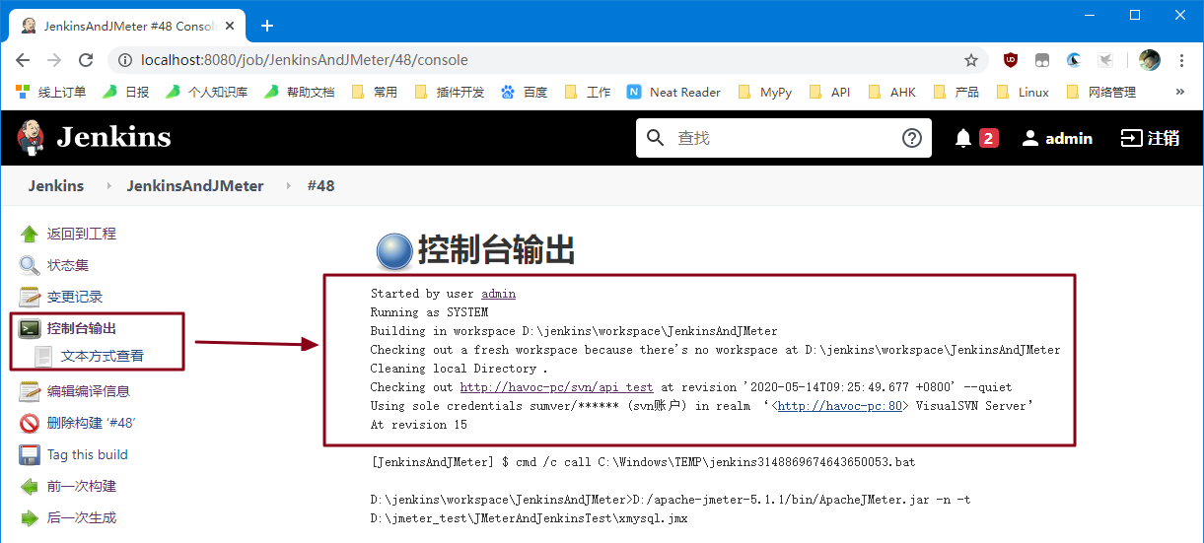Open the 插件开发 bookmark folder

tap(450, 92)
